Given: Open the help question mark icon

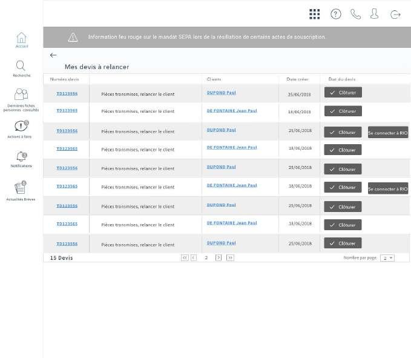Looking at the screenshot, I should pyautogui.click(x=335, y=14).
